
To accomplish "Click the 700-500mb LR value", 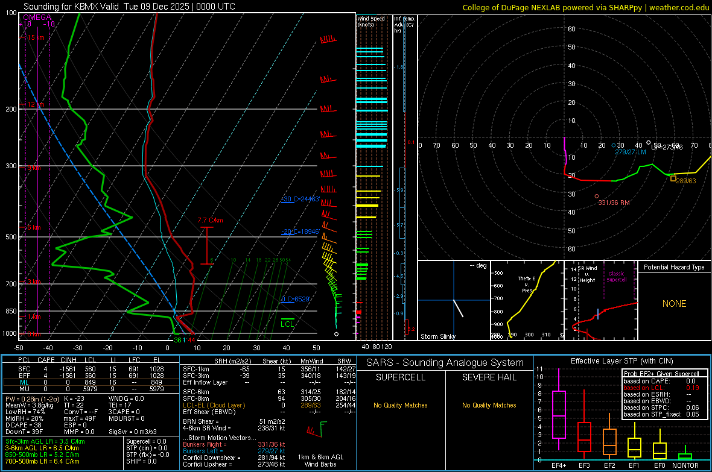I will (42, 461).
